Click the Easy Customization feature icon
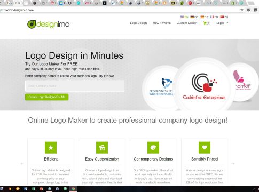 [102, 148]
